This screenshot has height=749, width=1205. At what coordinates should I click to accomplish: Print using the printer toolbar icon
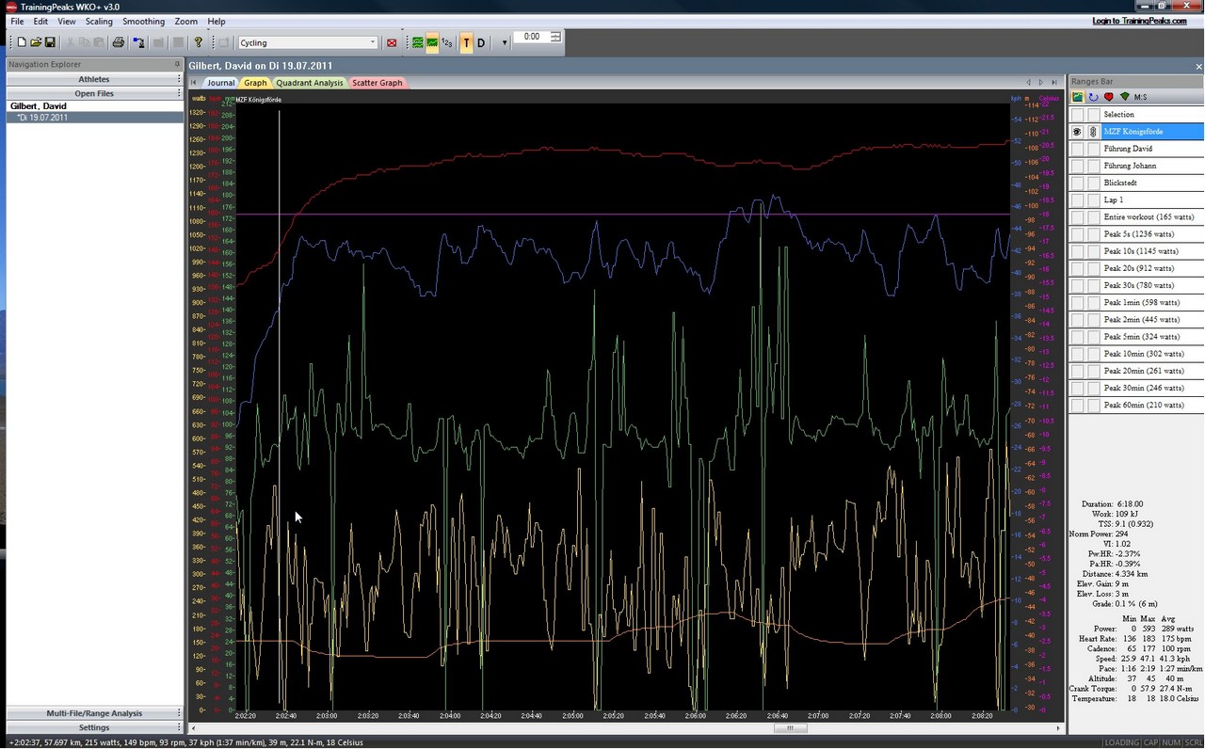tap(119, 42)
